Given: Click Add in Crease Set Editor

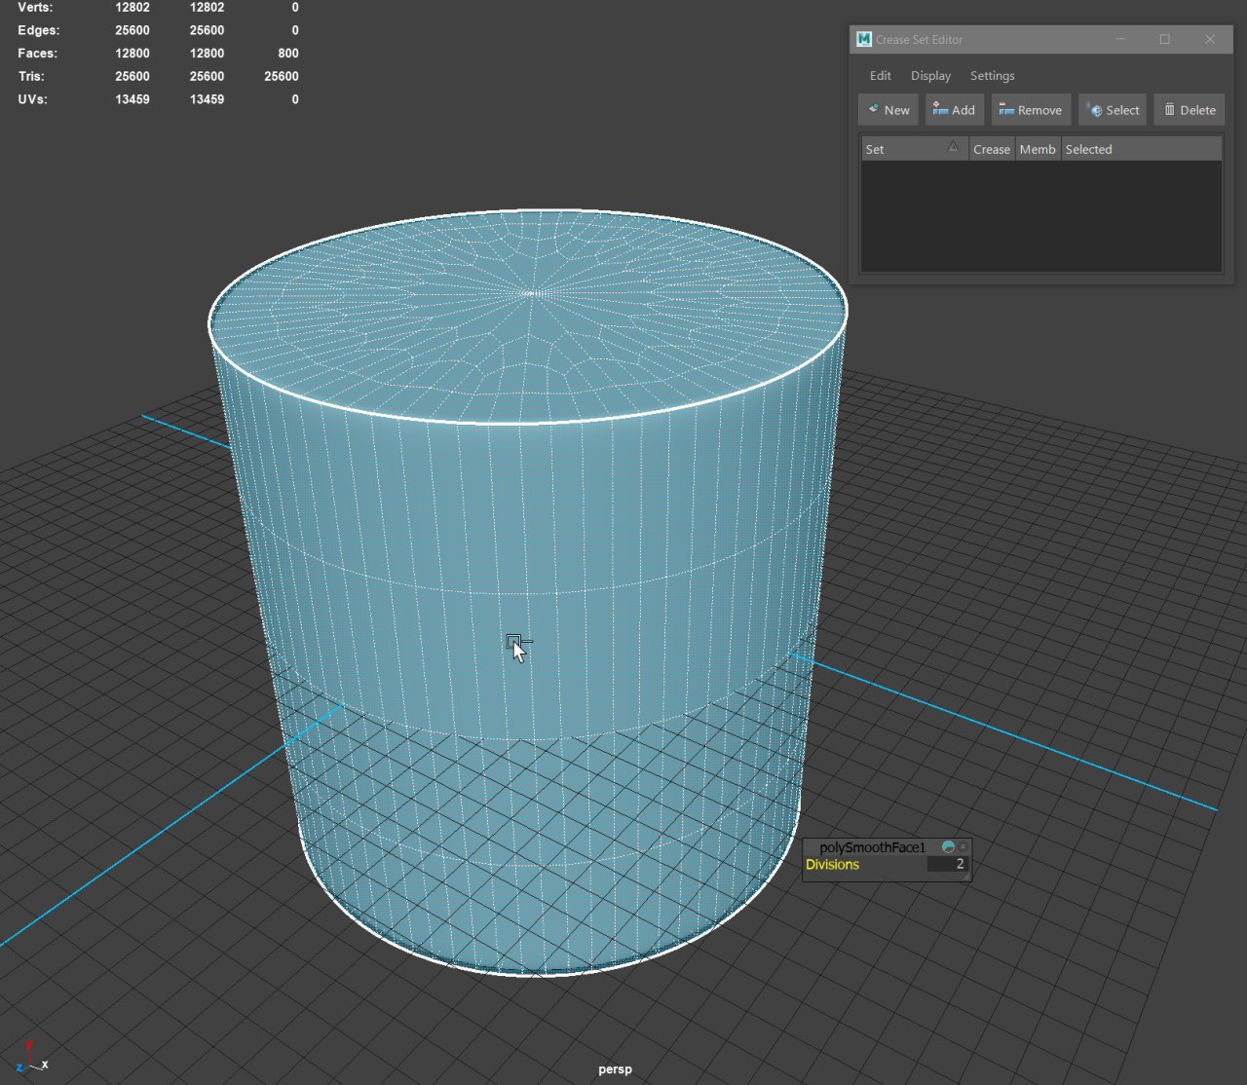Looking at the screenshot, I should click(954, 110).
